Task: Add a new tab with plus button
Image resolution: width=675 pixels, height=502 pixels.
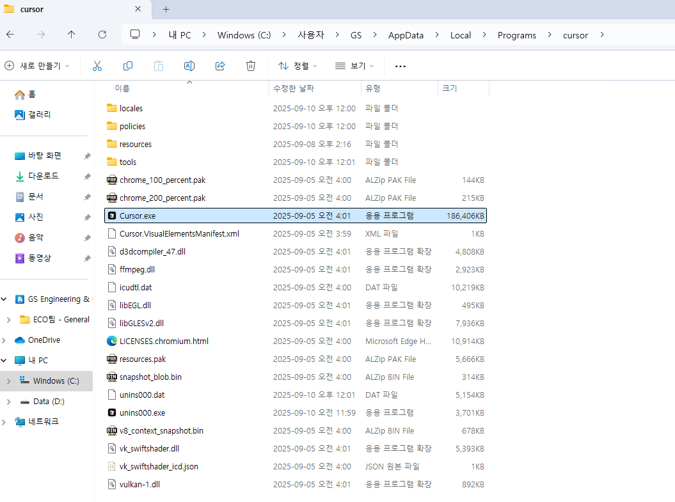Action: coord(166,9)
